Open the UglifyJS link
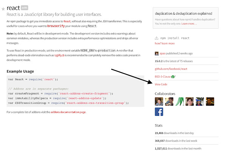This screenshot has width=242, height=151. click(x=59, y=55)
